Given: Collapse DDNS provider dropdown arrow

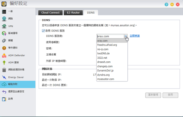Looking at the screenshot, I should pyautogui.click(x=126, y=36).
